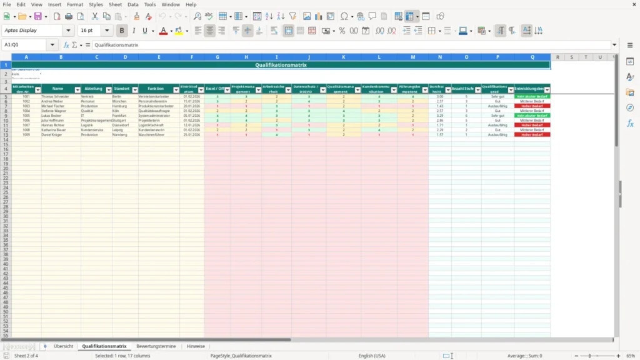Select the Clone Formatting paintbrush
The width and height of the screenshot is (640, 360).
click(137, 16)
